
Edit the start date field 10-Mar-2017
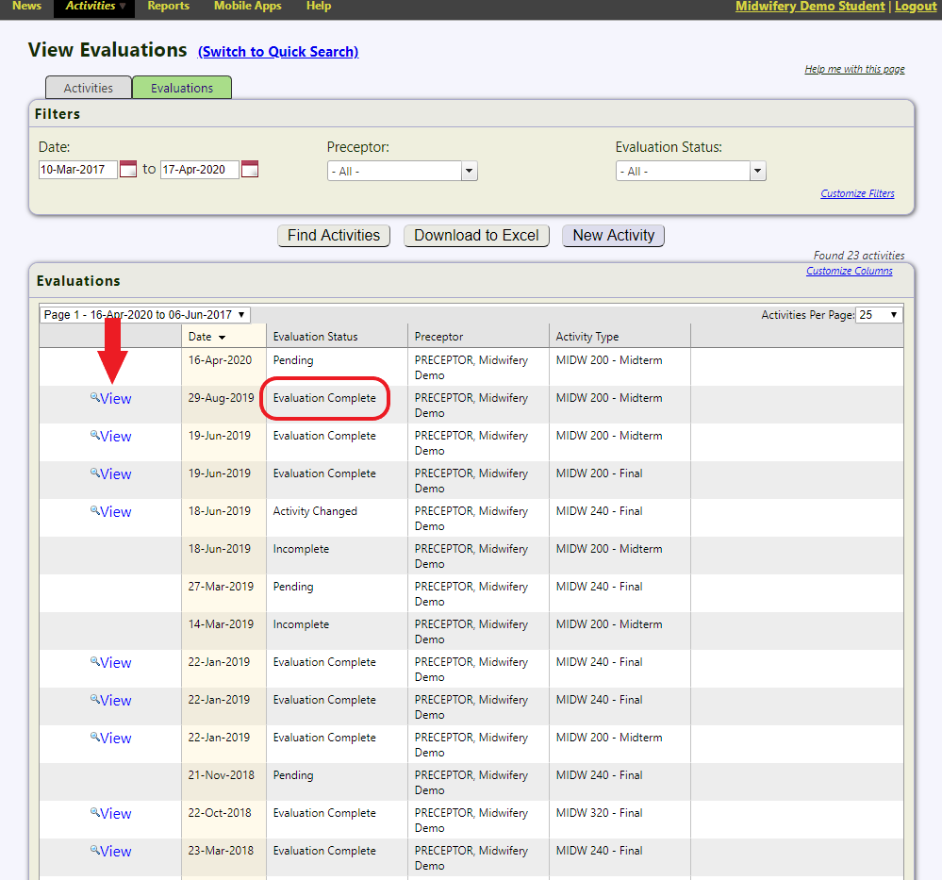78,170
